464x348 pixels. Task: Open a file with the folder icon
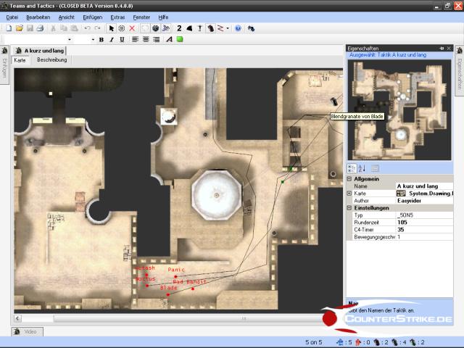(20, 28)
